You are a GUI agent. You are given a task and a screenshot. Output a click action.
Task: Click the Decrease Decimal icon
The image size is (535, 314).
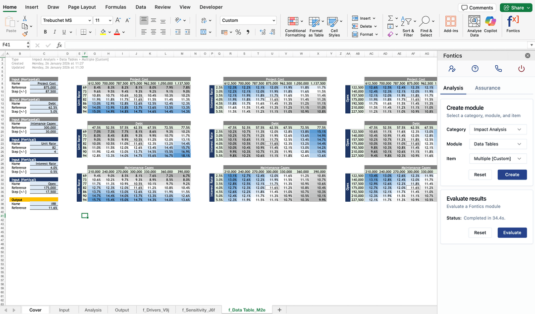(272, 32)
